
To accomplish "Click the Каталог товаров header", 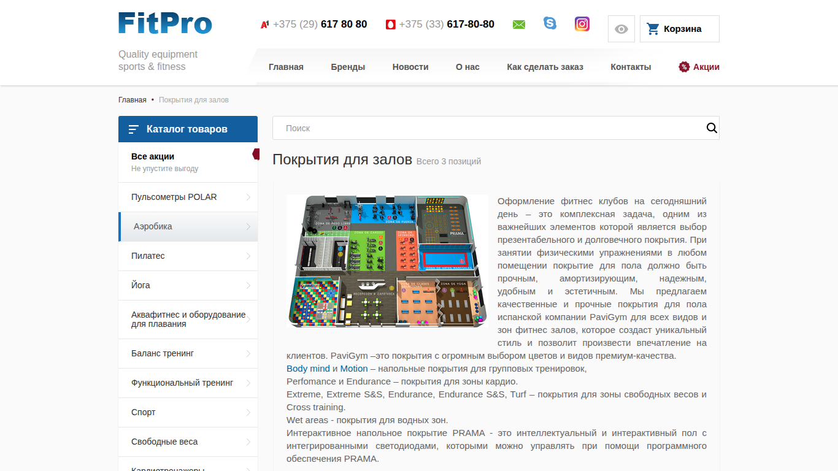I will (188, 129).
